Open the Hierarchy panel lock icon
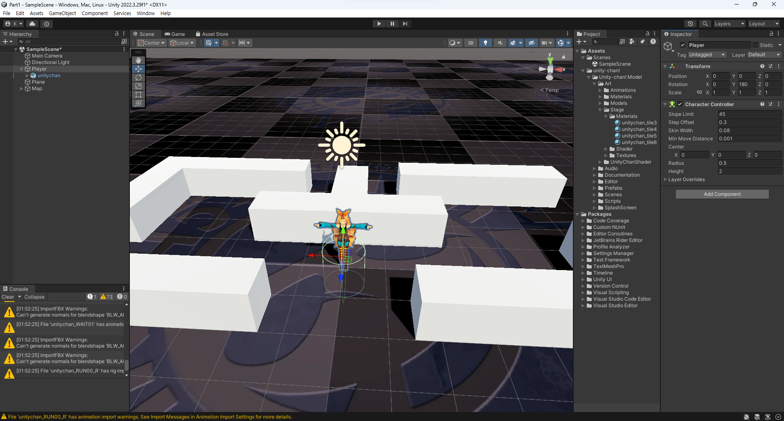784x421 pixels. point(117,34)
